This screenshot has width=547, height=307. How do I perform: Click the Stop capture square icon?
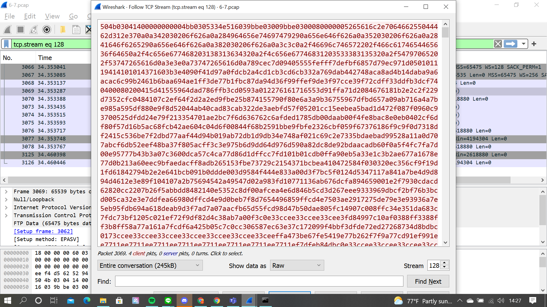click(x=21, y=30)
